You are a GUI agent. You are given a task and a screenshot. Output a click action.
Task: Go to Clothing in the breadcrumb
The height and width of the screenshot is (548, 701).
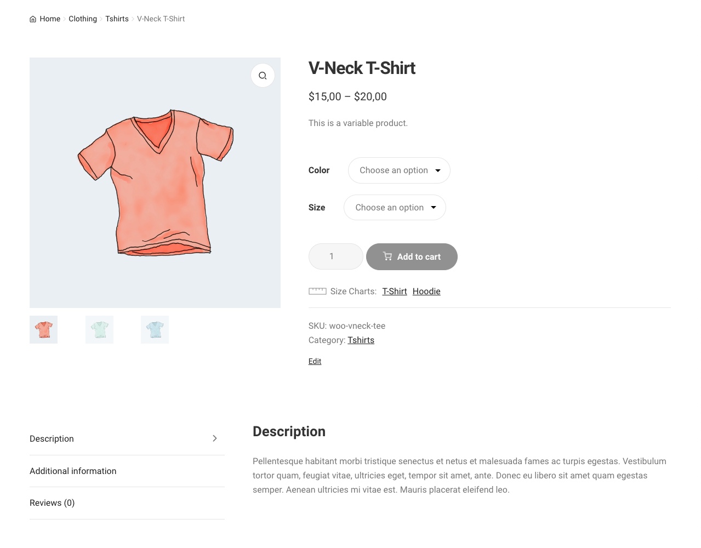point(83,19)
